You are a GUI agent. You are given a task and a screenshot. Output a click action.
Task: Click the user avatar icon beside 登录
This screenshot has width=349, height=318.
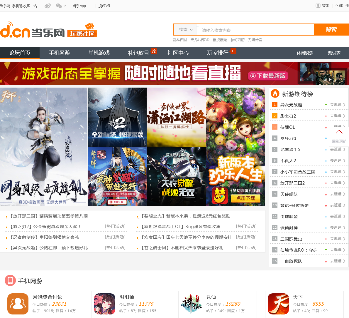(x=318, y=6)
